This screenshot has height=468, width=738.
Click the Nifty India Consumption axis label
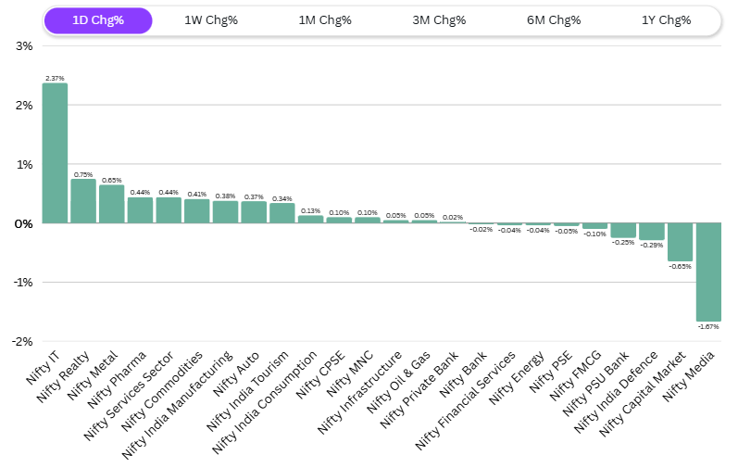[x=265, y=402]
